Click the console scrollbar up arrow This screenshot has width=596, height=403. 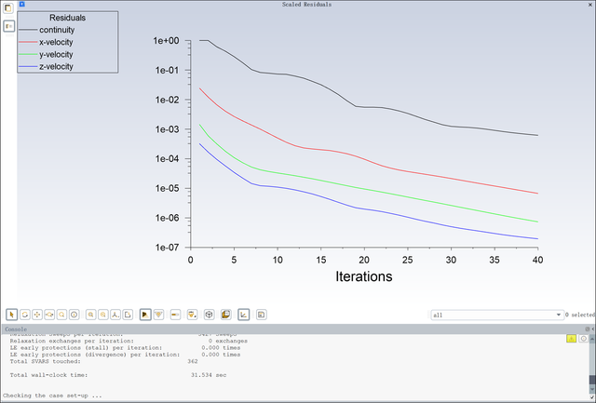pos(592,337)
